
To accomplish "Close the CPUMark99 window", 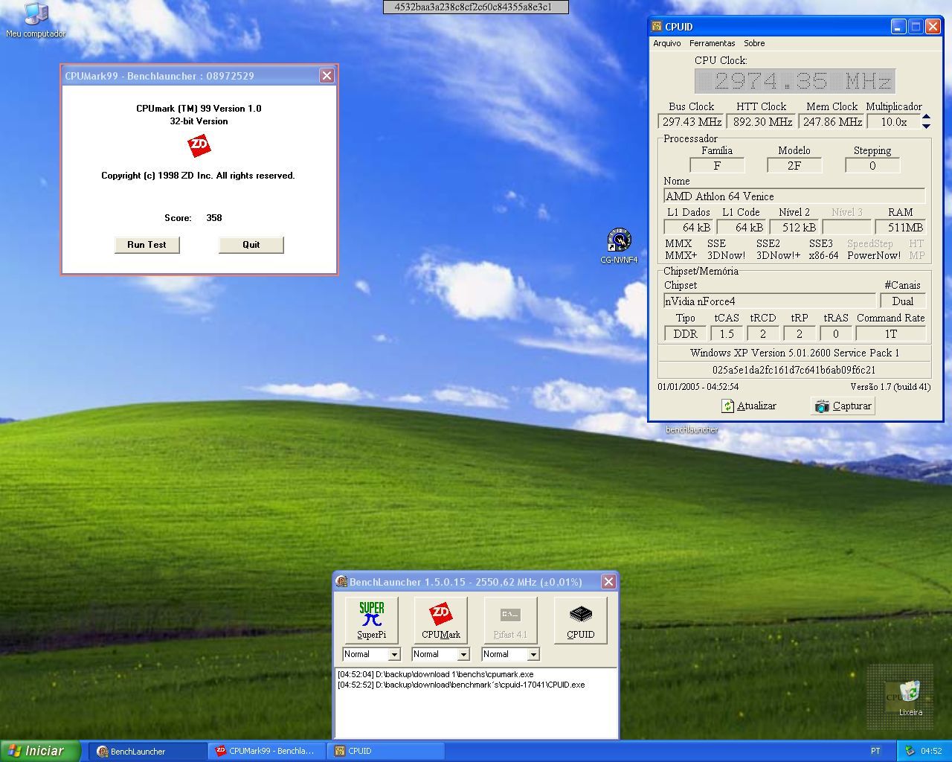I will (327, 76).
